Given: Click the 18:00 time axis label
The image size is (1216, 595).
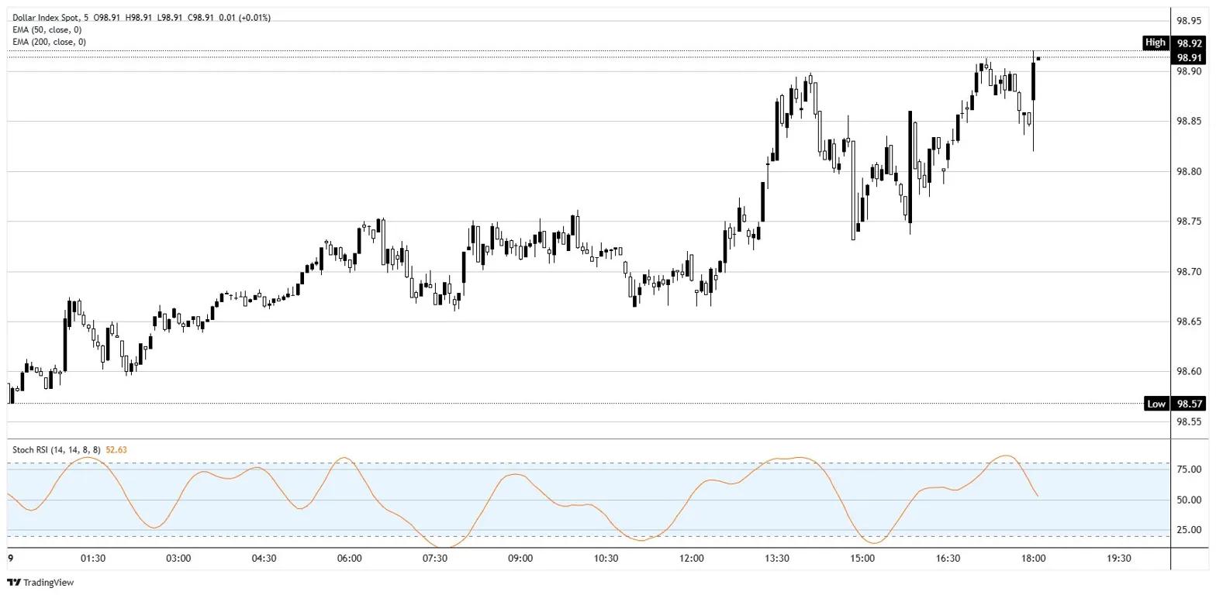Looking at the screenshot, I should pyautogui.click(x=1034, y=558).
